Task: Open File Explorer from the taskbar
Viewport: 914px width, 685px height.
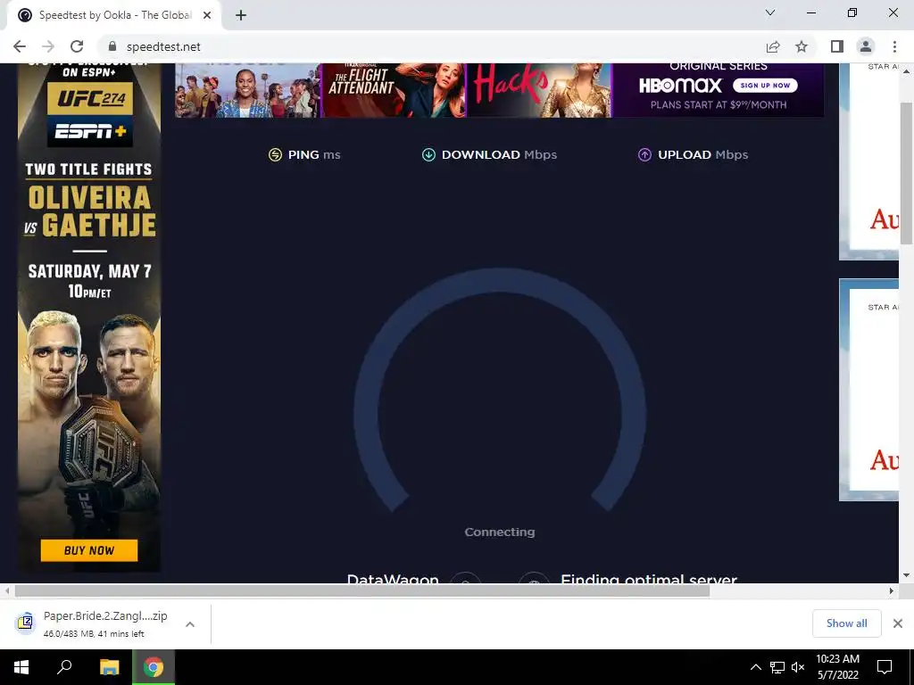Action: click(109, 667)
